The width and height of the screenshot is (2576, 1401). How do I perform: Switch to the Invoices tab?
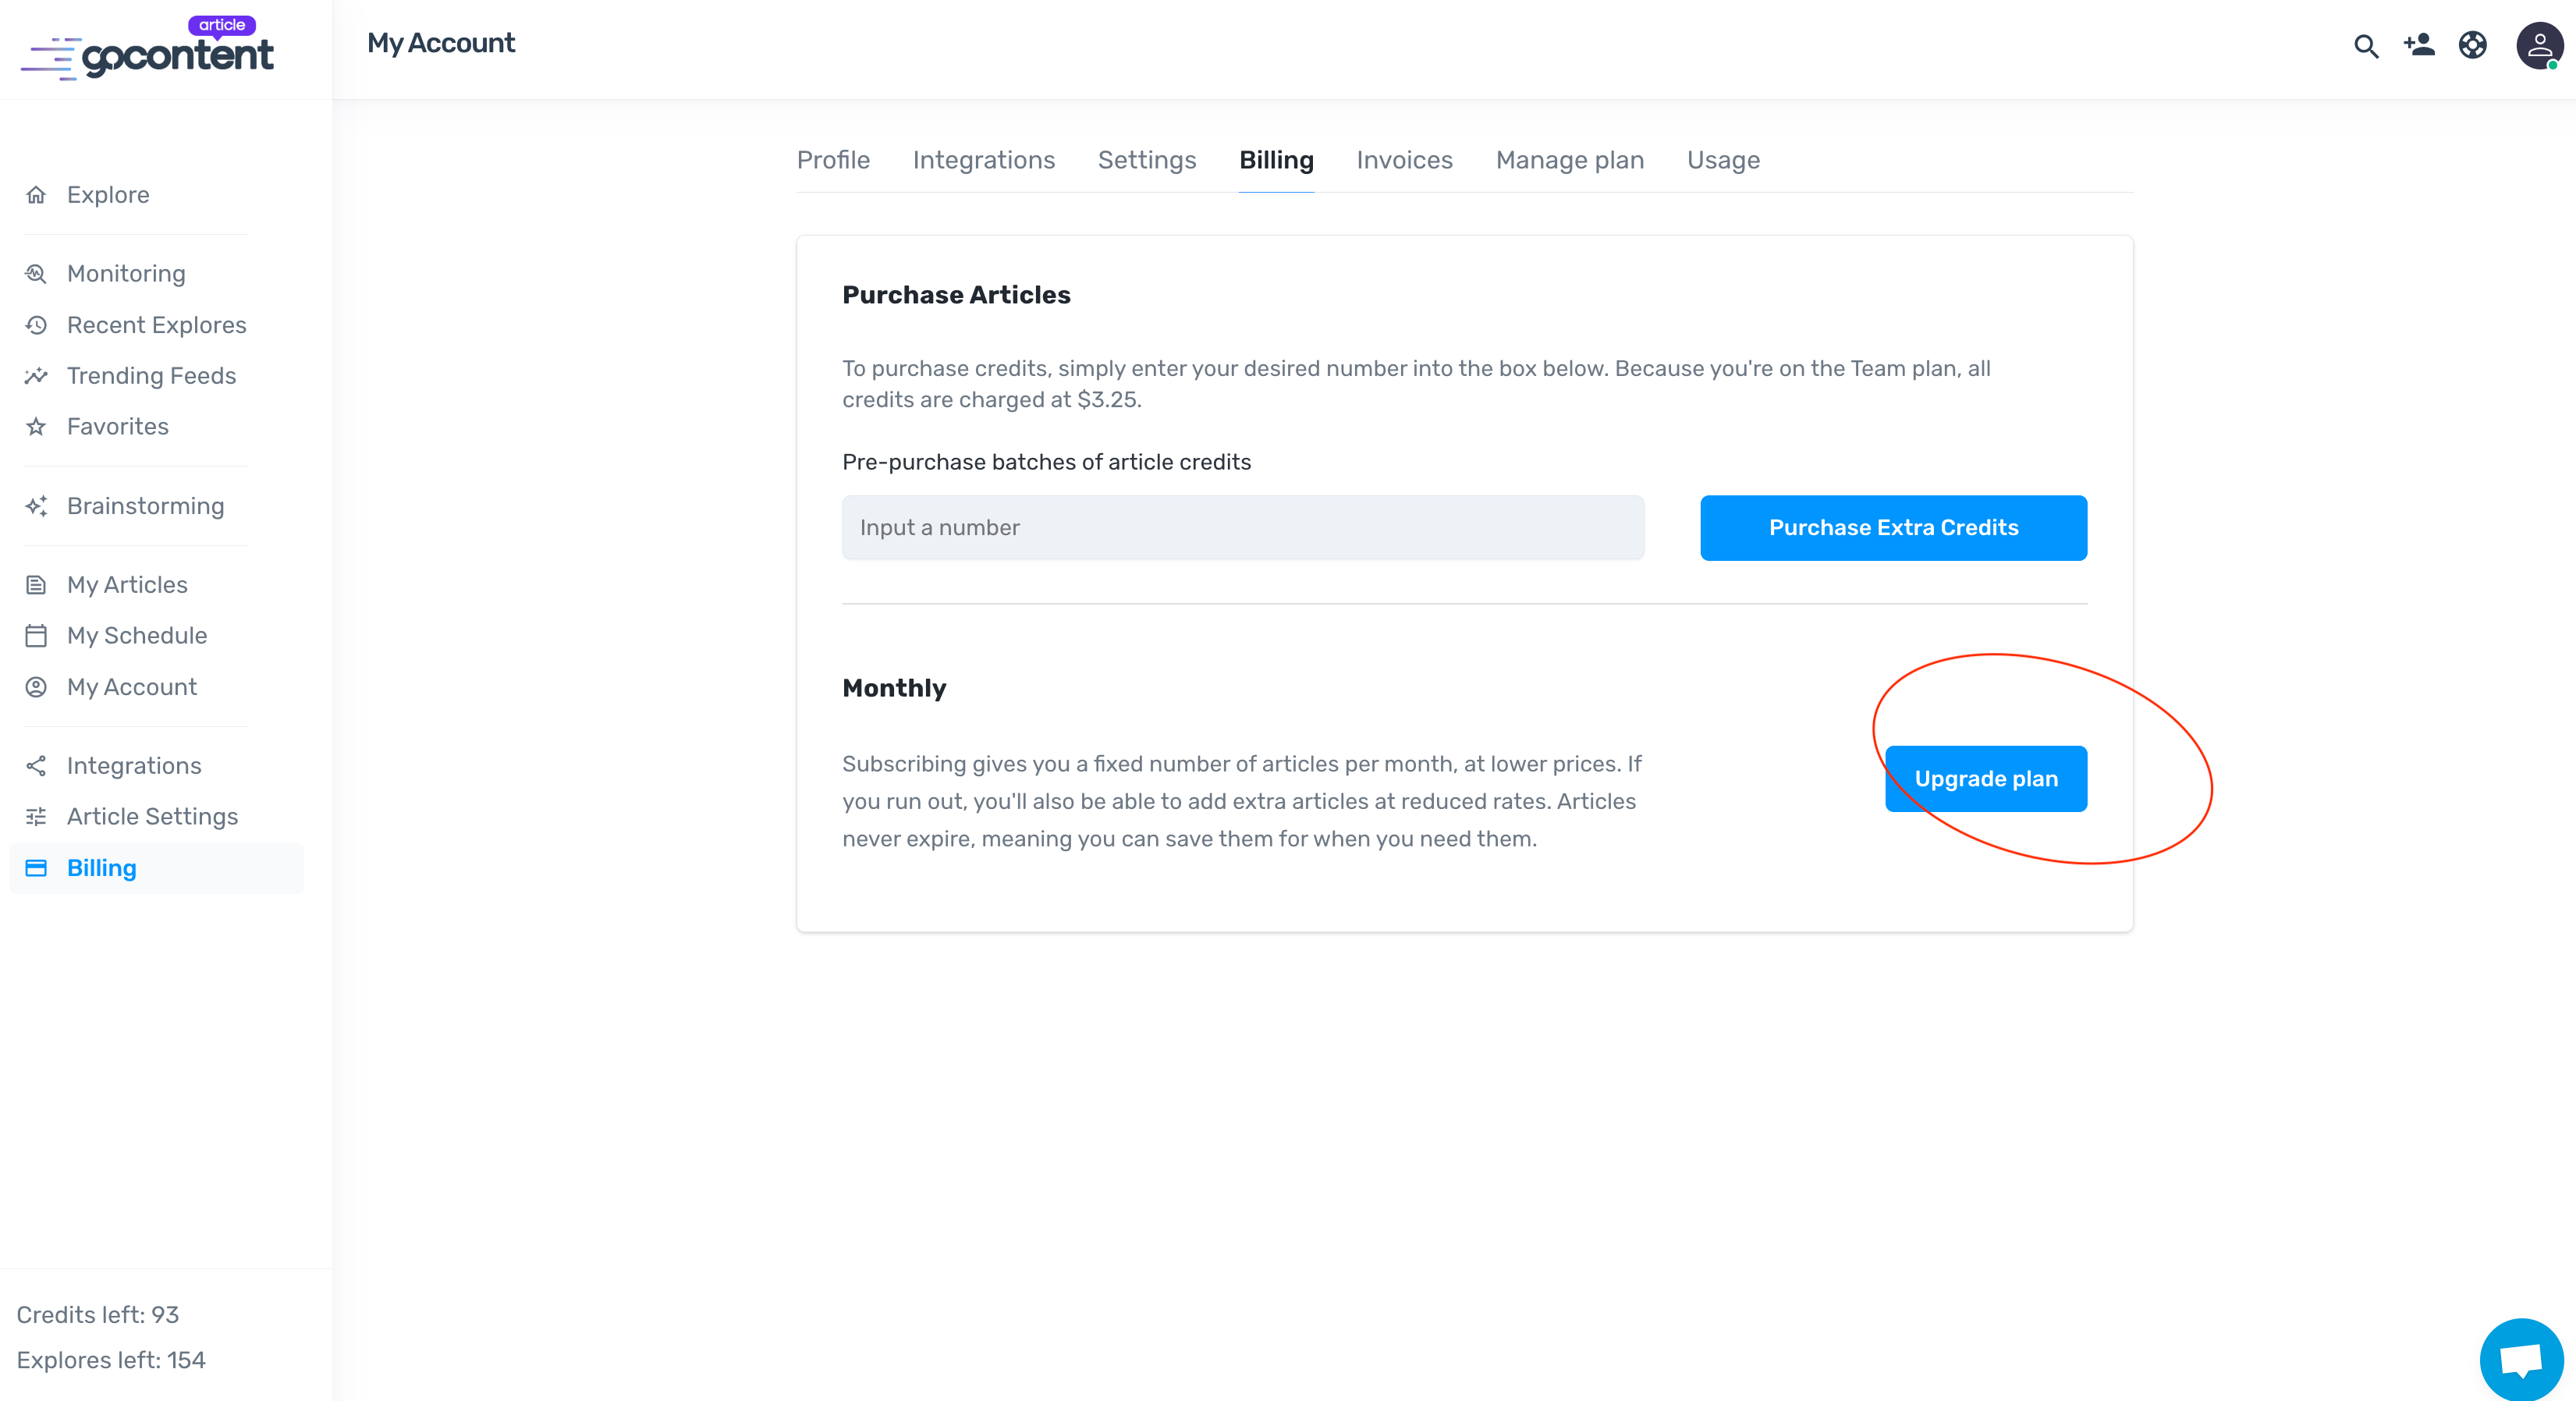[x=1404, y=160]
